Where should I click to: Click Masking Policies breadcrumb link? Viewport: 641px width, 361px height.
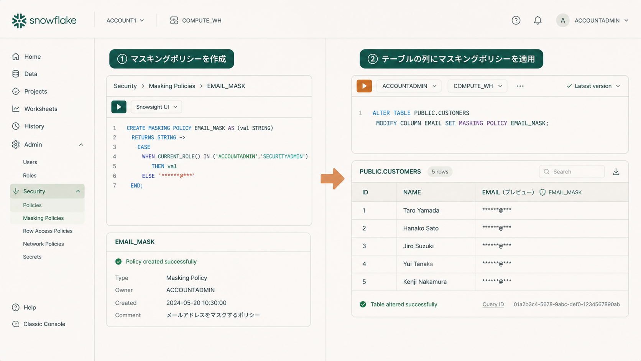[172, 86]
